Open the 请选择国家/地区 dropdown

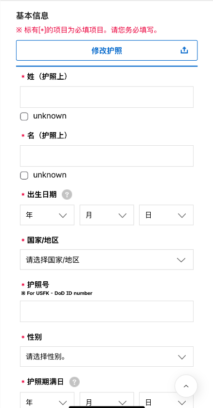(x=107, y=260)
